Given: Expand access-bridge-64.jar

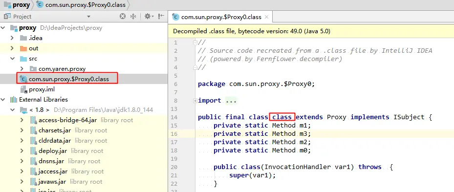Looking at the screenshot, I should pyautogui.click(x=22, y=120).
